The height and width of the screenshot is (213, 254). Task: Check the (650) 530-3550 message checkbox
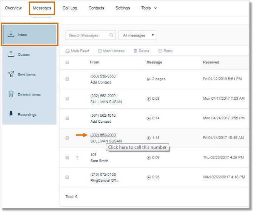[x=67, y=79]
